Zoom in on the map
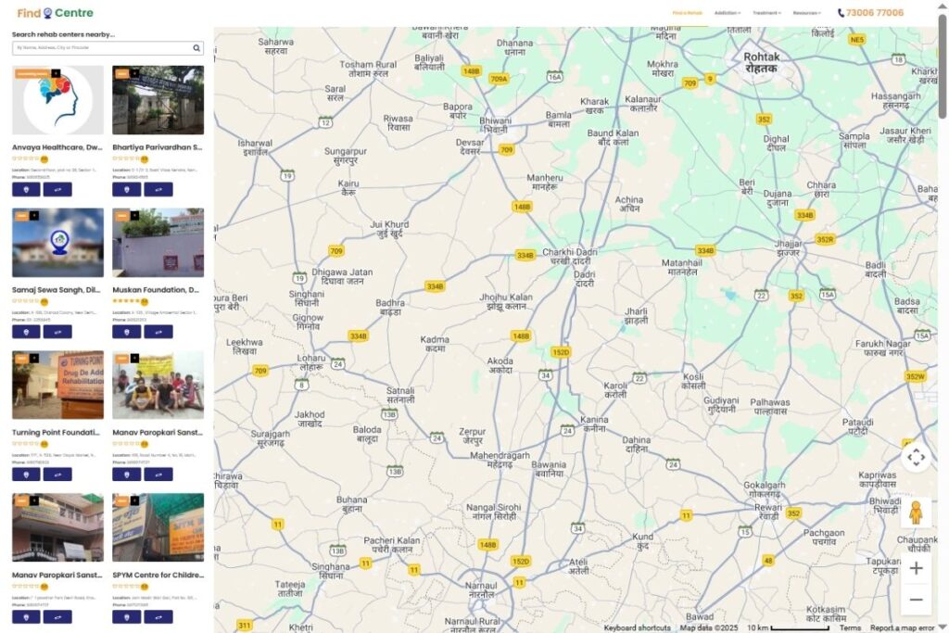This screenshot has width=949, height=633. coord(917,567)
